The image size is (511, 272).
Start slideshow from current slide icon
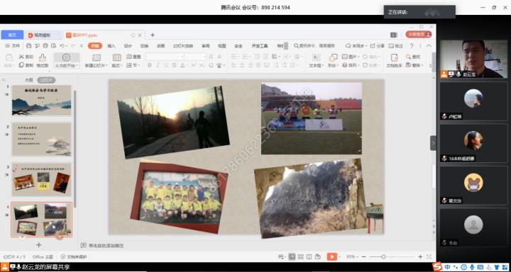[67, 57]
